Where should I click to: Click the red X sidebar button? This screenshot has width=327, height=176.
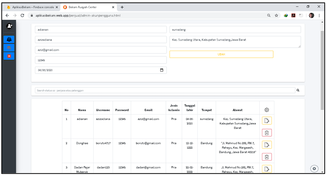9,56
